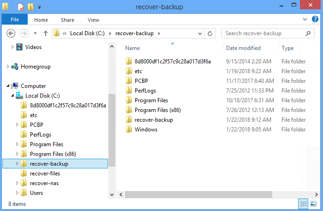
Task: Click the New Folder quick access icon
Action: point(30,7)
